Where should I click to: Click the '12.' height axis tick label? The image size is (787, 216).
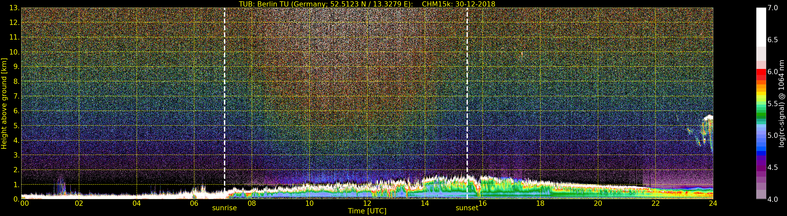pyautogui.click(x=14, y=23)
